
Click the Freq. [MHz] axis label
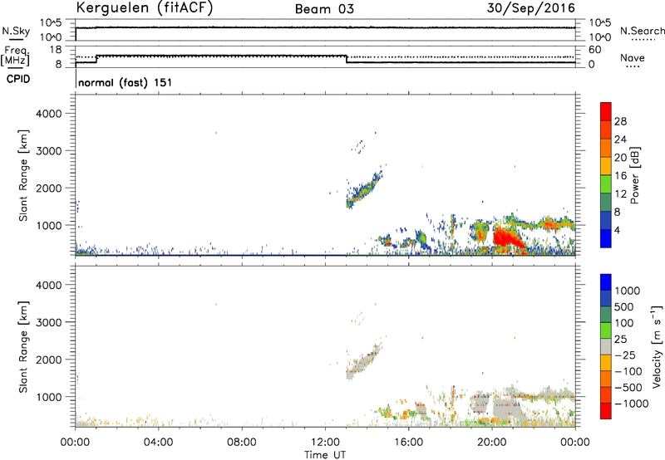click(16, 56)
